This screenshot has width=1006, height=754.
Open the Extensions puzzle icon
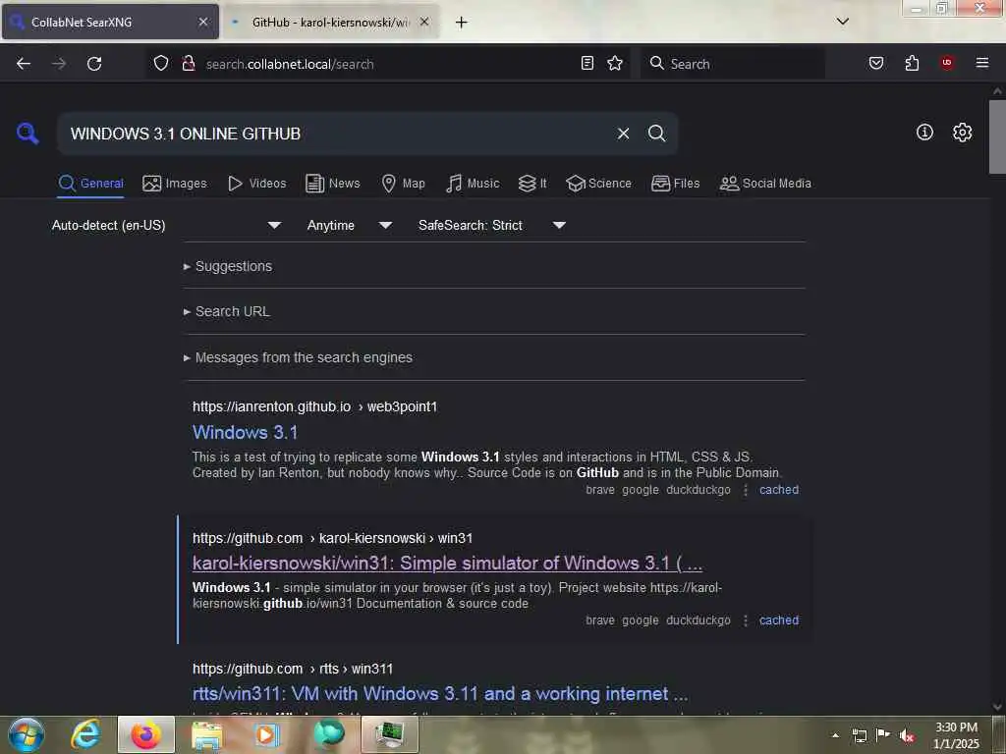click(x=912, y=63)
